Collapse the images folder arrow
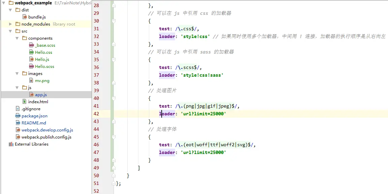This screenshot has height=194, width=388. [17, 74]
